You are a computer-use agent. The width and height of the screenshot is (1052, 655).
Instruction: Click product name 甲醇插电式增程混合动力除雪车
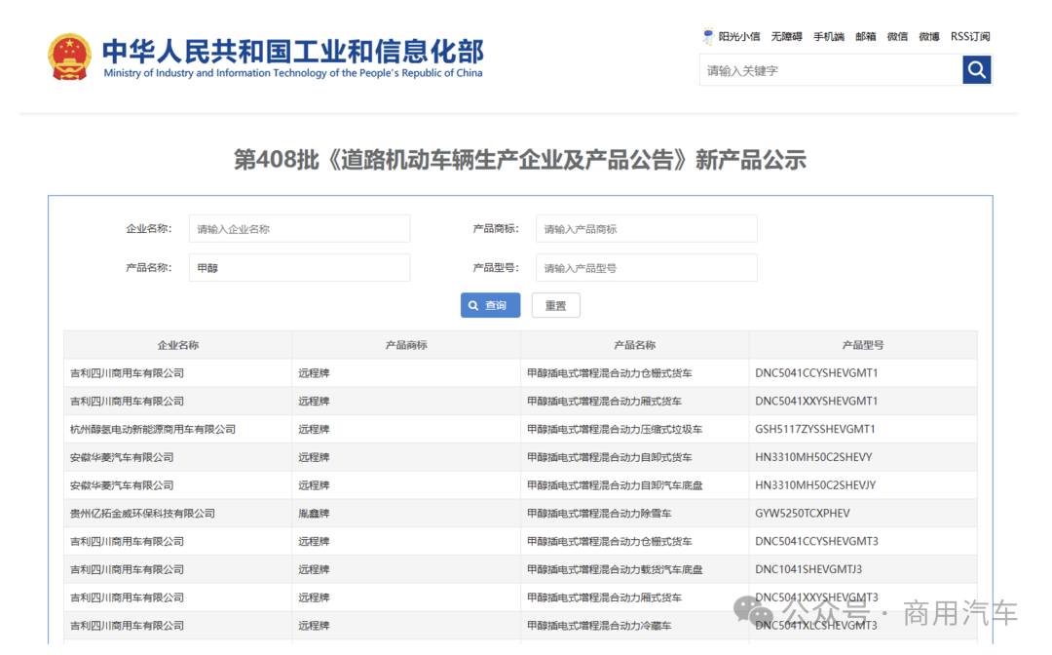click(599, 514)
